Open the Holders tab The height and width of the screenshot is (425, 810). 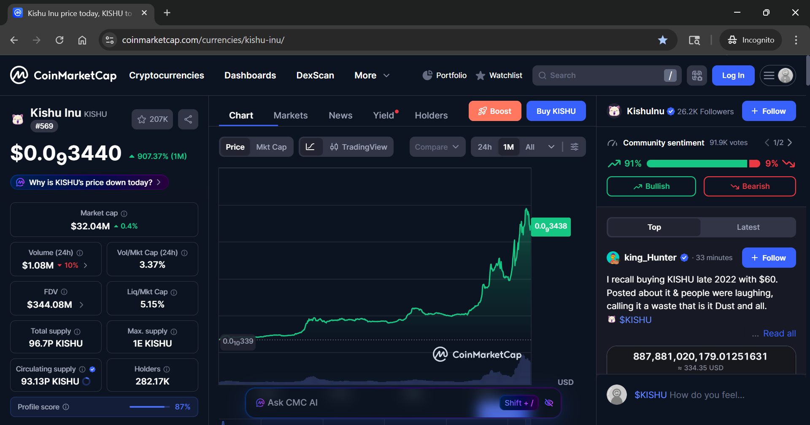[431, 116]
